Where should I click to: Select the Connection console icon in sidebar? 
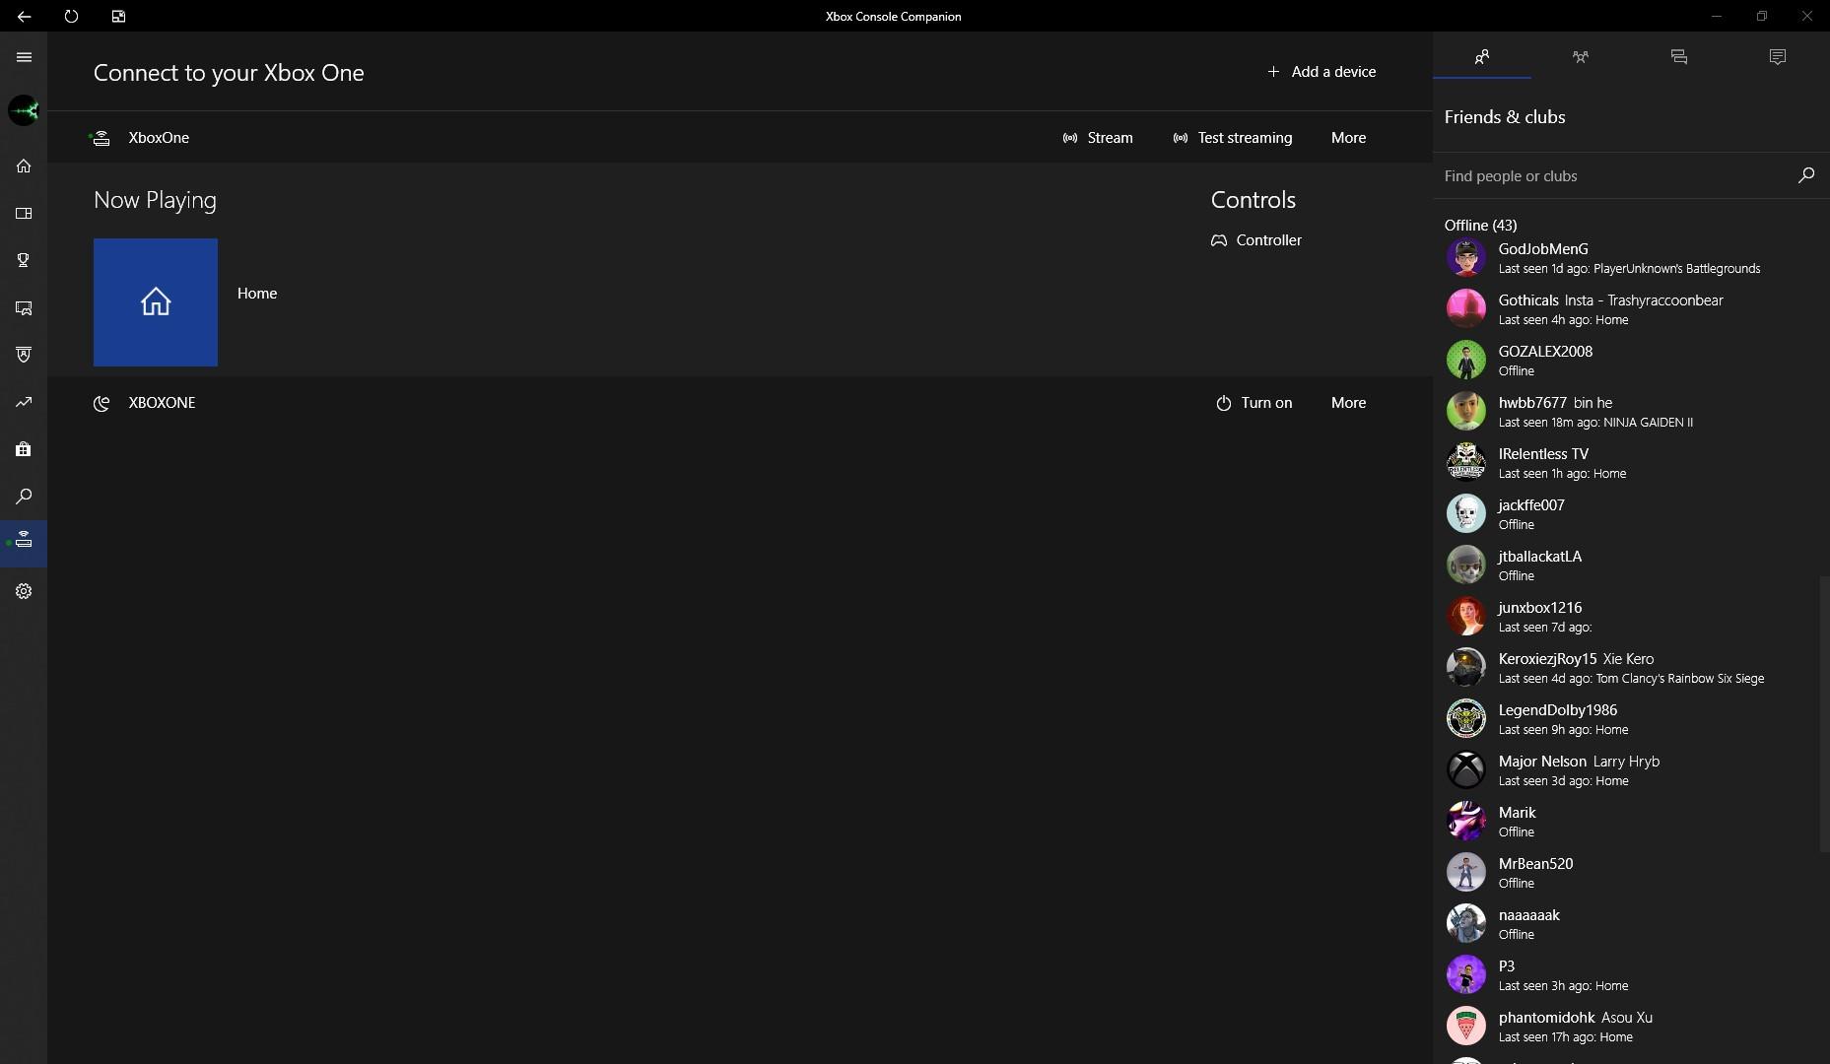(x=24, y=544)
